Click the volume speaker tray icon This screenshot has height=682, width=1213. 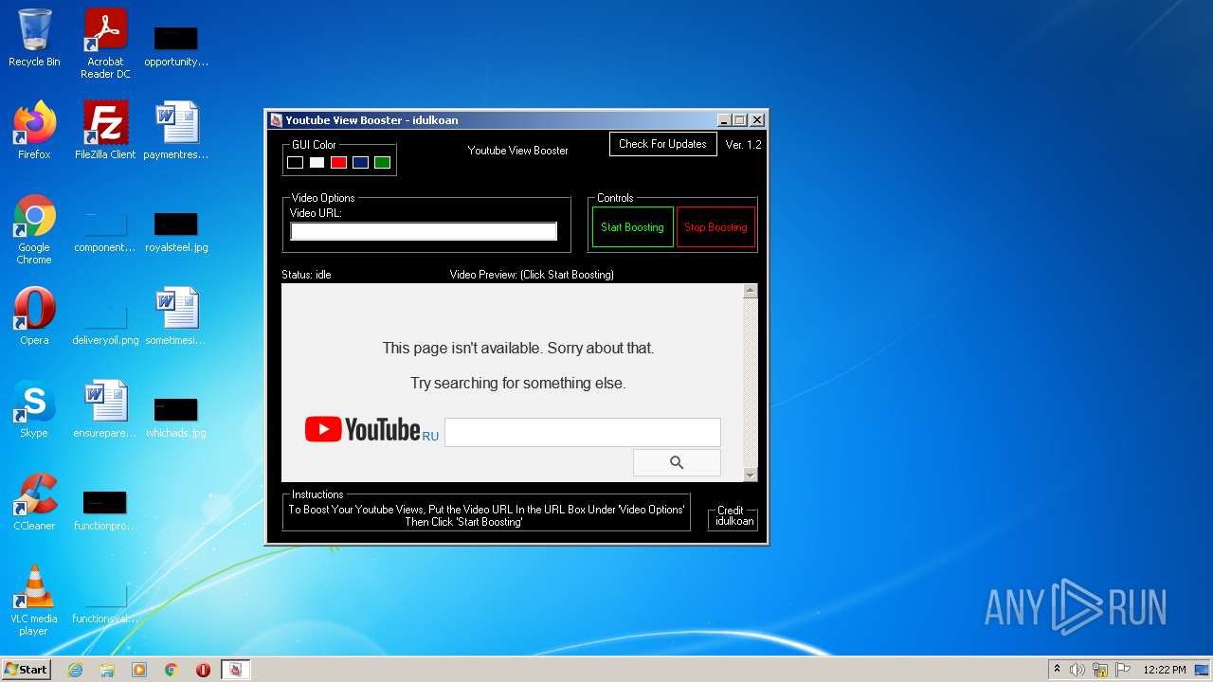[1077, 670]
